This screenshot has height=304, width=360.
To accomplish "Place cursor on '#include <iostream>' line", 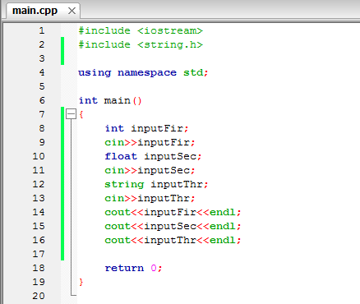I will (141, 30).
